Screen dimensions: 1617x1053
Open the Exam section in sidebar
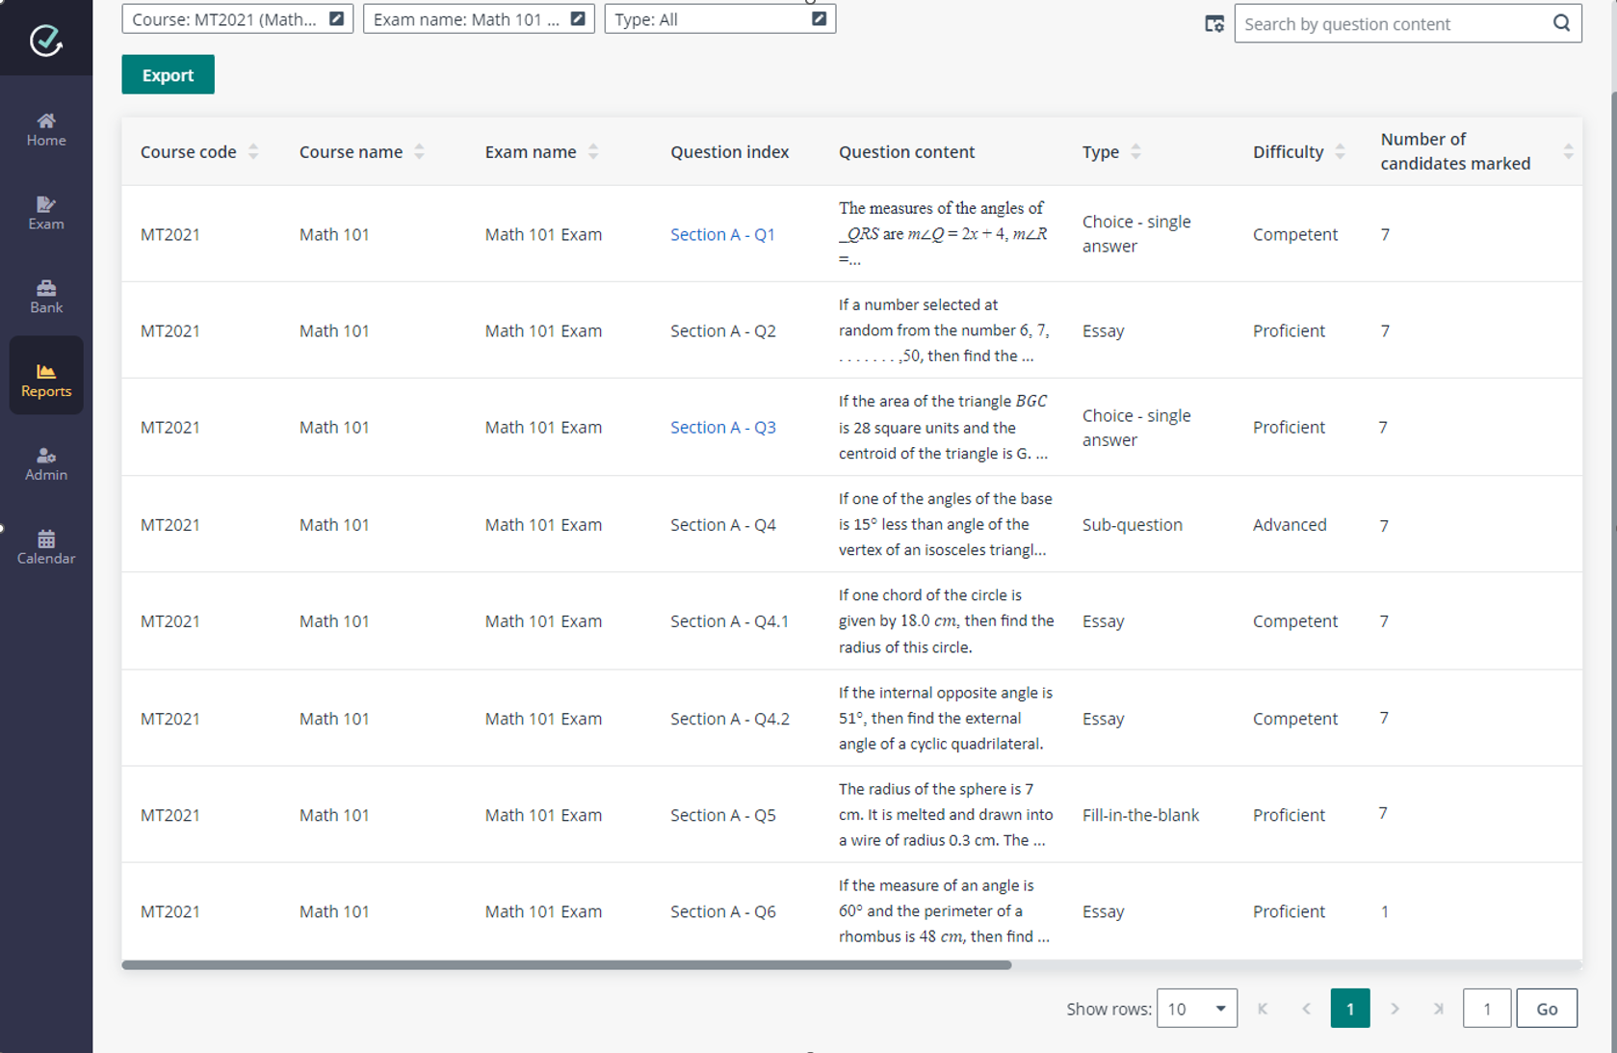point(46,213)
